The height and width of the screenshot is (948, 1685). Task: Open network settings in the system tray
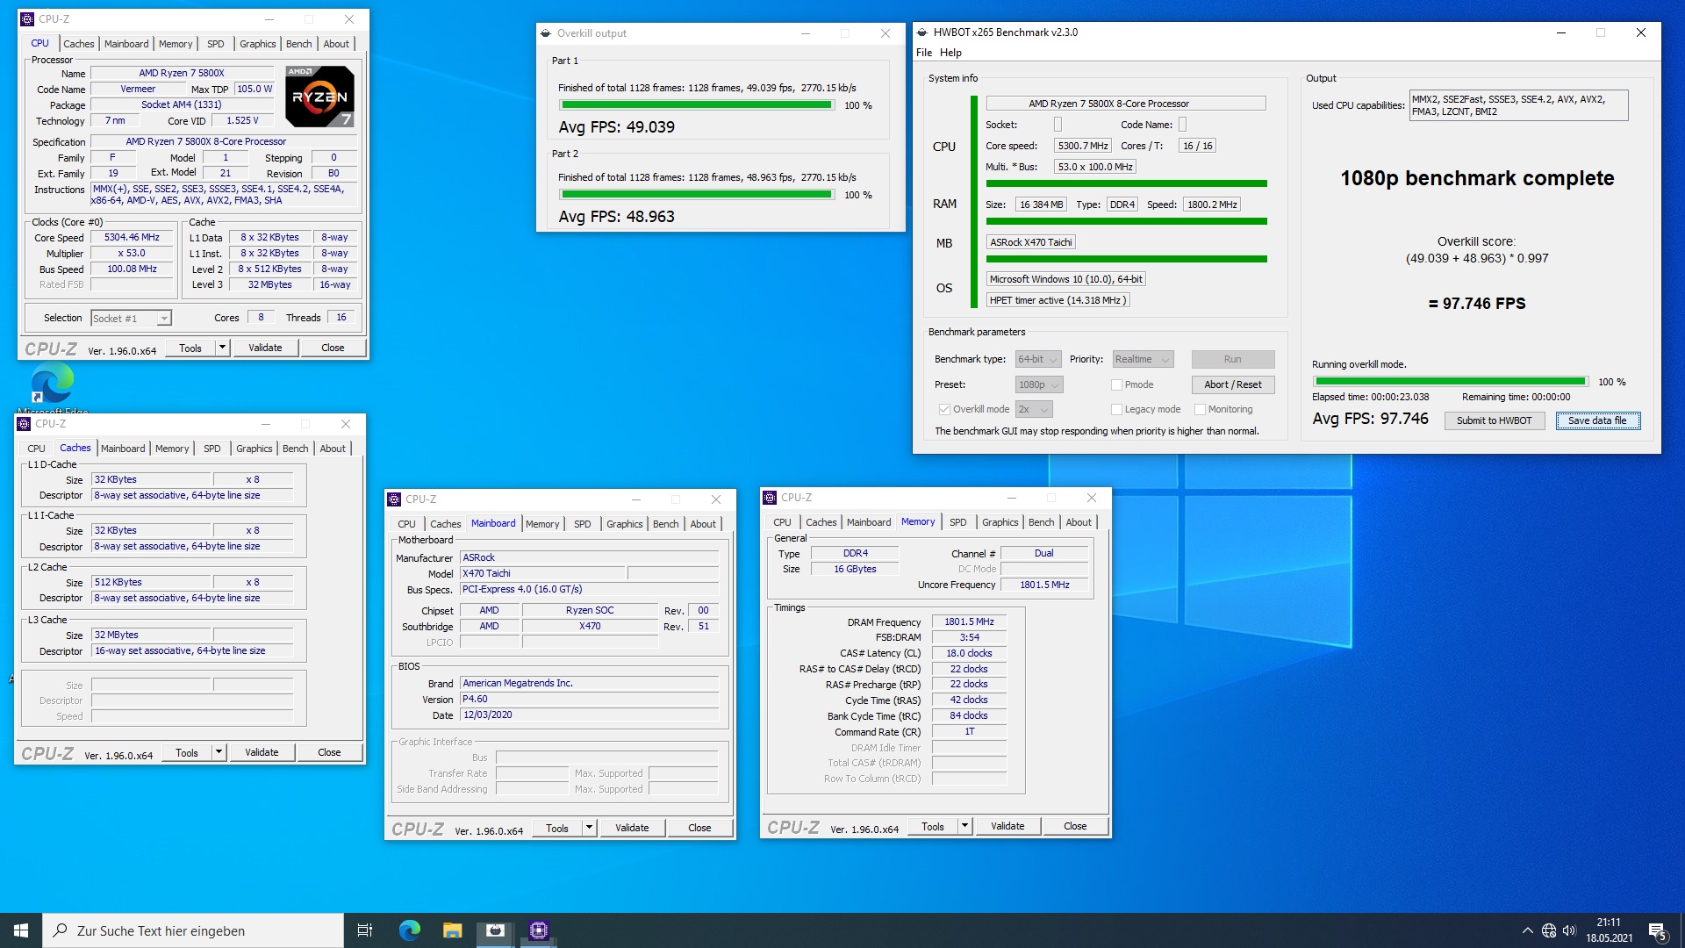tap(1549, 930)
